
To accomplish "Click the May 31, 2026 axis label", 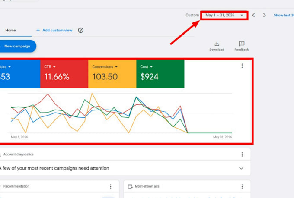I will point(222,137).
